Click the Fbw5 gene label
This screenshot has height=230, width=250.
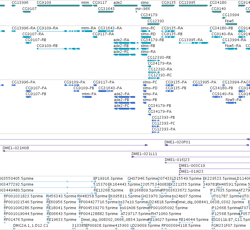click(229, 21)
